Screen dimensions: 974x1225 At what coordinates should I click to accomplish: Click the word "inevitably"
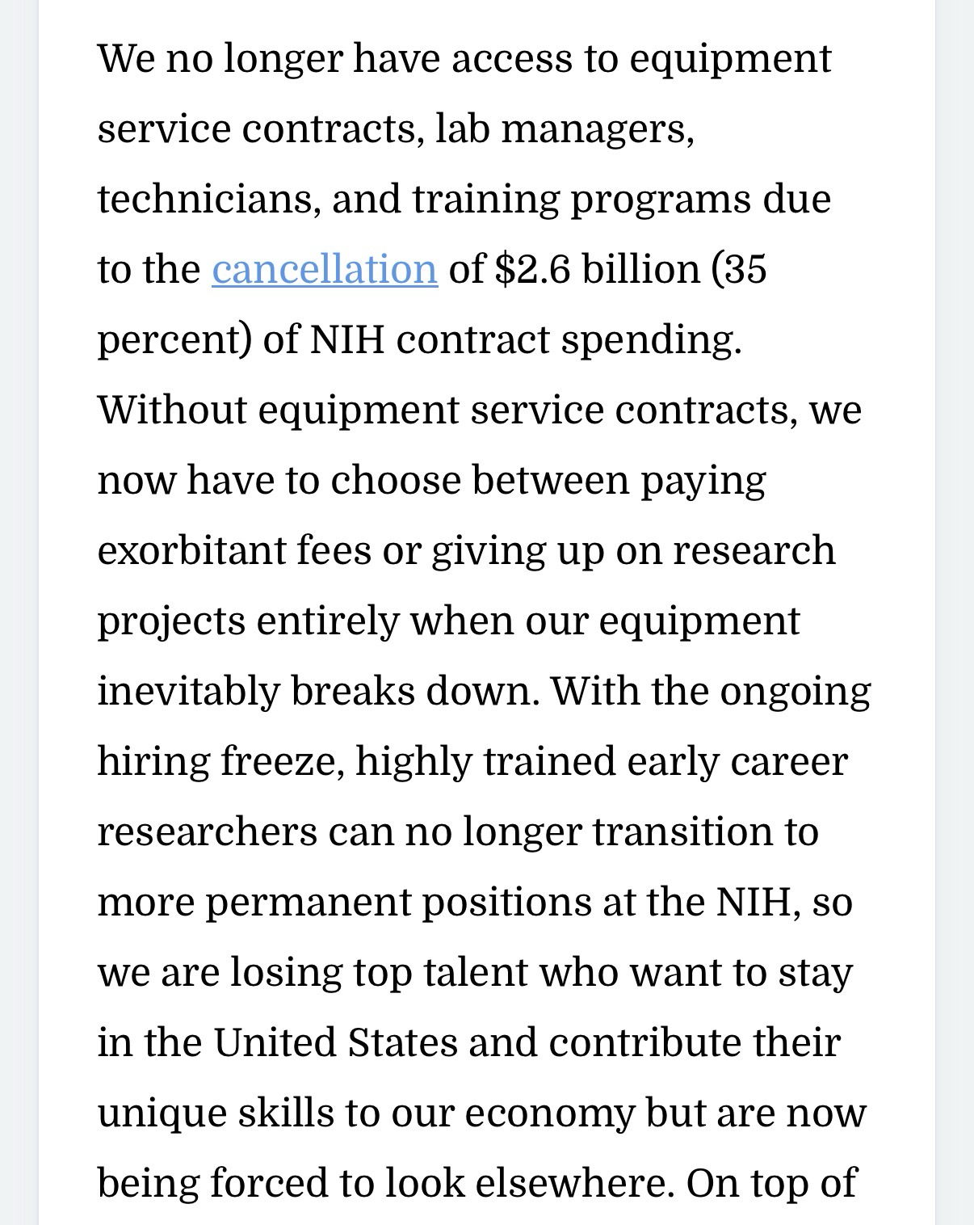(188, 691)
